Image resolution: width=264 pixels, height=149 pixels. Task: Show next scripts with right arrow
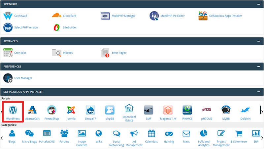(x=262, y=112)
